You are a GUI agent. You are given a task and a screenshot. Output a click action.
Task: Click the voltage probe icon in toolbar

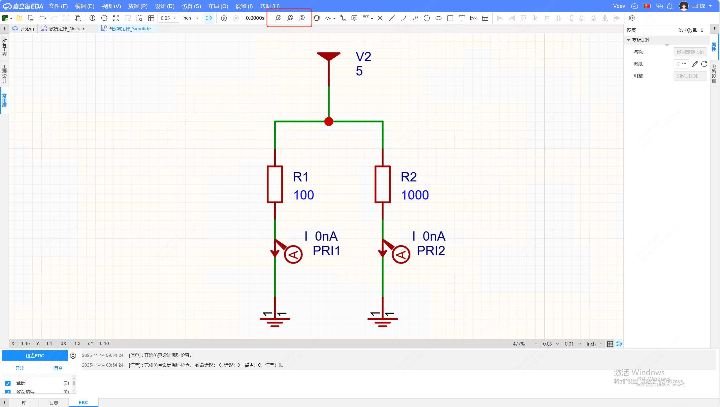coord(278,18)
